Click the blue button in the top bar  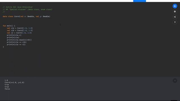pyautogui.click(x=139, y=1)
